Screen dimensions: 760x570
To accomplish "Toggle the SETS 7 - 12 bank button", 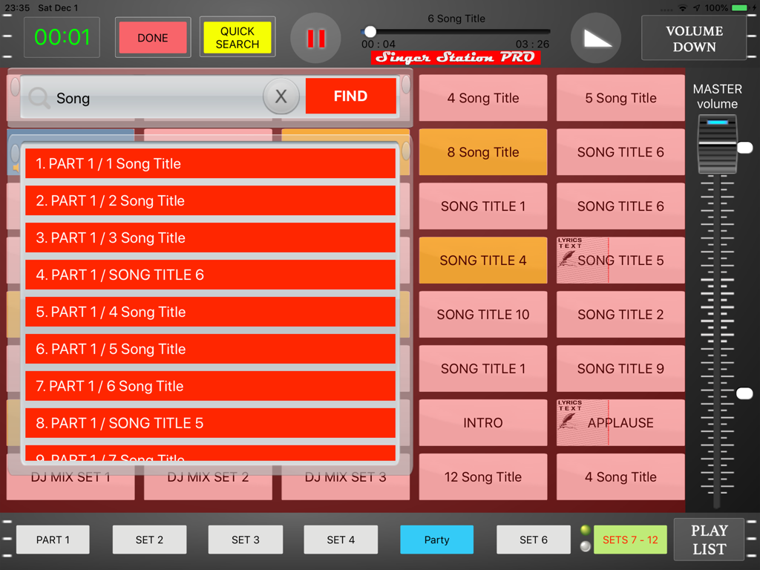I will (630, 540).
